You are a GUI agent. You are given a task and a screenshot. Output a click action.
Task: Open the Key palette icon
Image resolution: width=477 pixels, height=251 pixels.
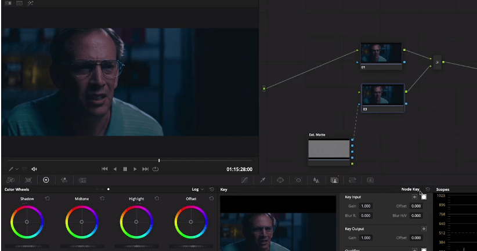[x=334, y=180]
